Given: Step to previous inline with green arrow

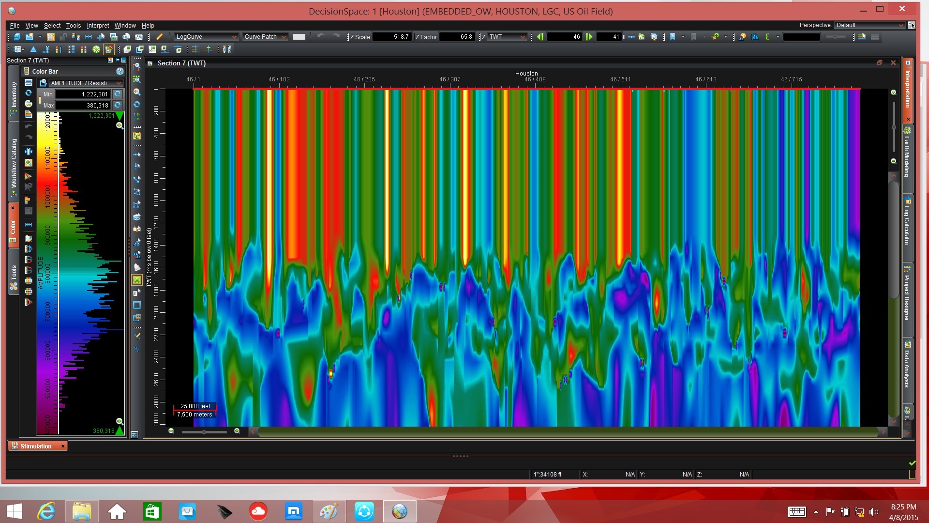Looking at the screenshot, I should (540, 37).
